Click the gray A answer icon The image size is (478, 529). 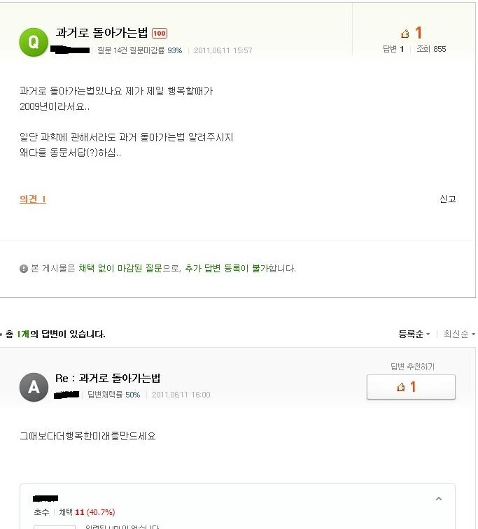point(34,387)
